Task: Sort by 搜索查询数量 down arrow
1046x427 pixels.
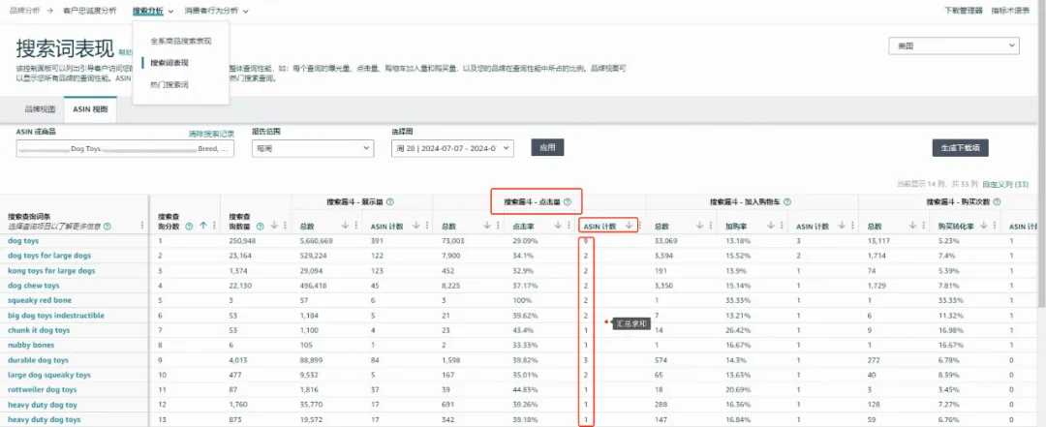Action: 274,226
